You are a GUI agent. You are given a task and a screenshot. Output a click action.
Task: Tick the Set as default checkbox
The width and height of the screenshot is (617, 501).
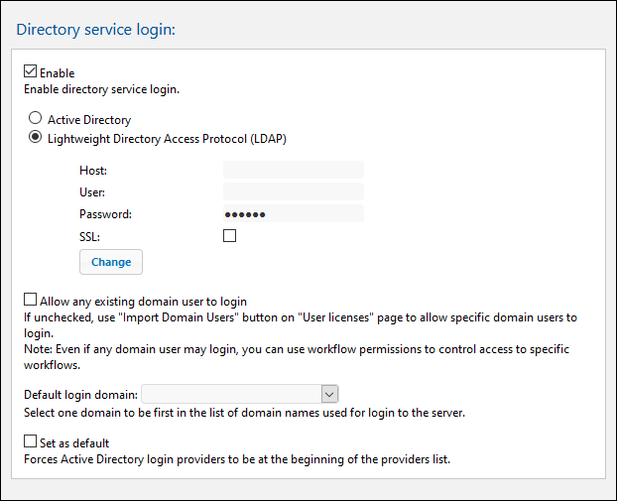tap(30, 441)
